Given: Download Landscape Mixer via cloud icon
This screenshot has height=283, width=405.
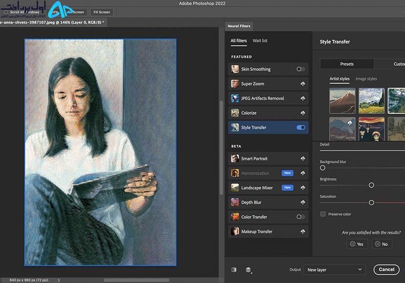Looking at the screenshot, I should pyautogui.click(x=303, y=187).
